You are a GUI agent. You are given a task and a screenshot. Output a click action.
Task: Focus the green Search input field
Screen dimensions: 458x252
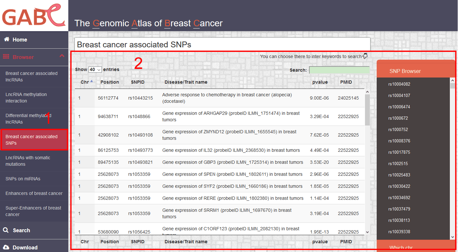point(339,70)
